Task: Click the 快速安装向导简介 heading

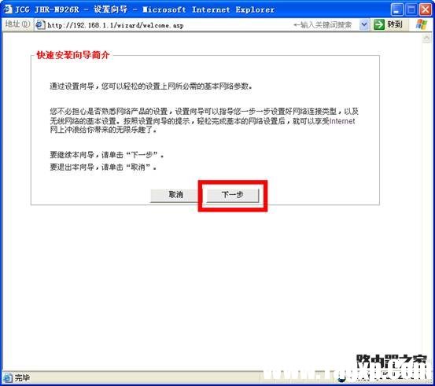Action: click(x=73, y=55)
